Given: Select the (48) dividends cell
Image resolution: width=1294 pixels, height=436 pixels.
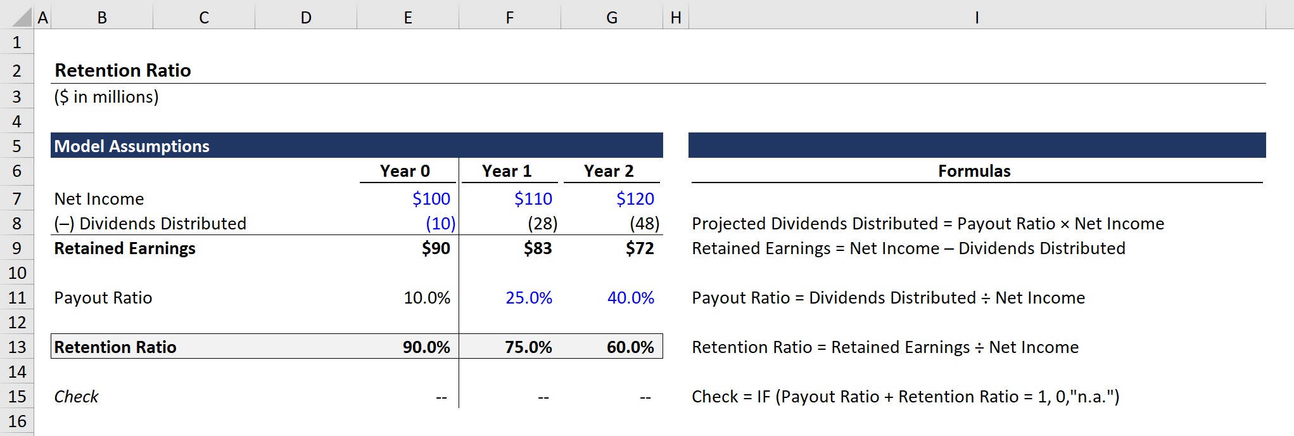Looking at the screenshot, I should point(644,223).
